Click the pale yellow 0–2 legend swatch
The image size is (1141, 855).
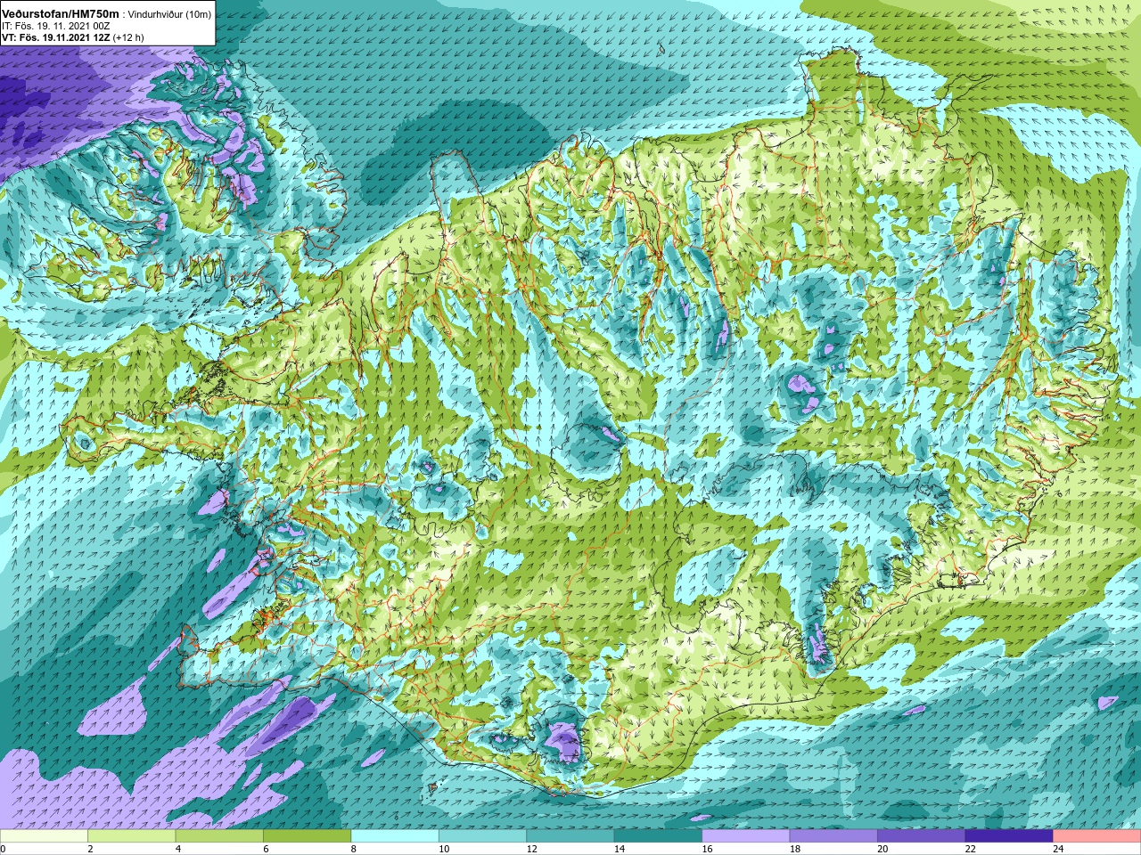tap(45, 836)
